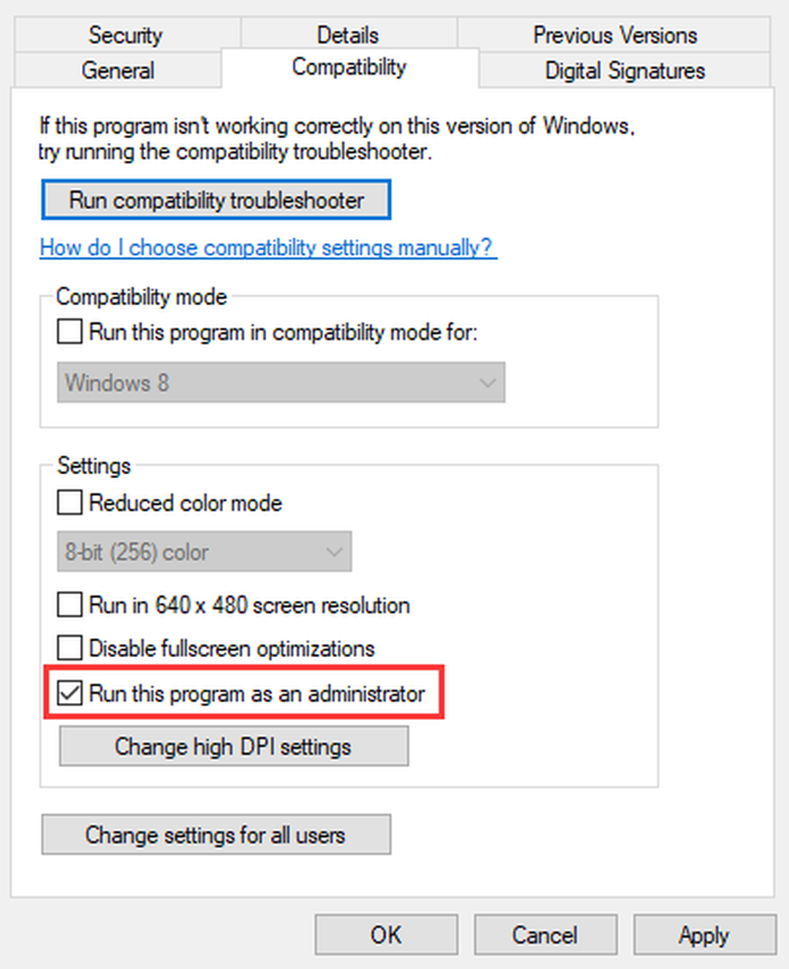The width and height of the screenshot is (789, 969).
Task: Click Change settings for all users
Action: [x=216, y=835]
